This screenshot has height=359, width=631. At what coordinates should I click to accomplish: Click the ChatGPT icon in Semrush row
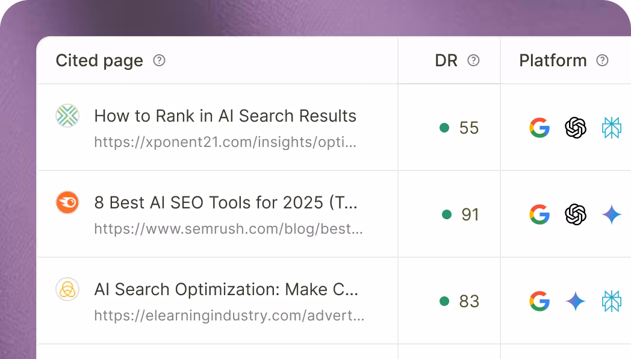[576, 214]
